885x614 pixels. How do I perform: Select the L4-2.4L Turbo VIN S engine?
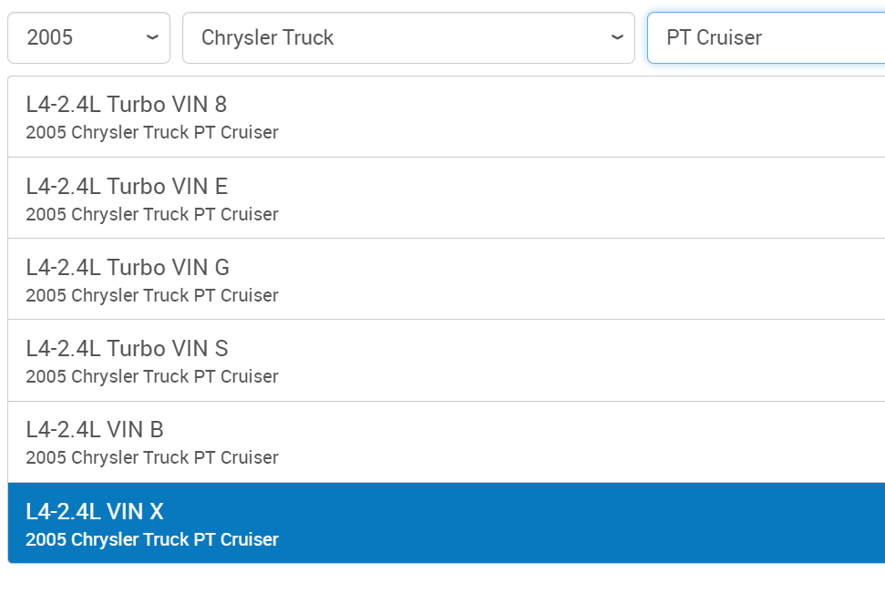127,349
